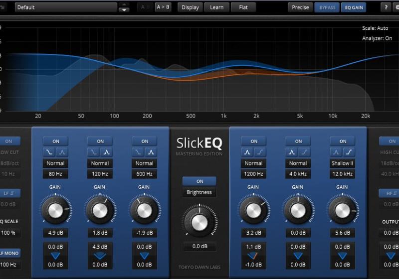Viewport: 399px width, 279px height.
Task: Open the Shallow II slope dropdown
Action: [342, 163]
